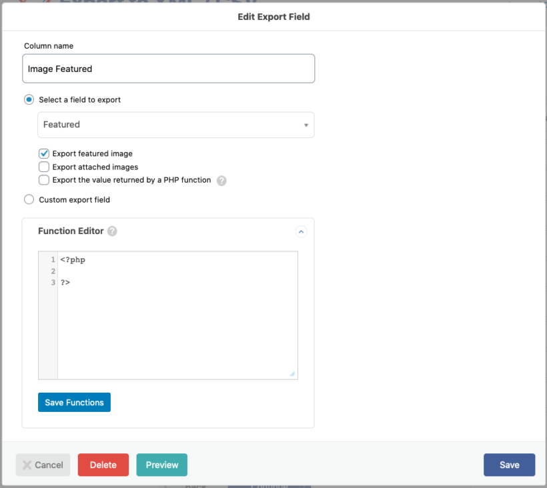Click inside the PHP code editor area
Viewport: 547px width, 488px height.
click(177, 320)
